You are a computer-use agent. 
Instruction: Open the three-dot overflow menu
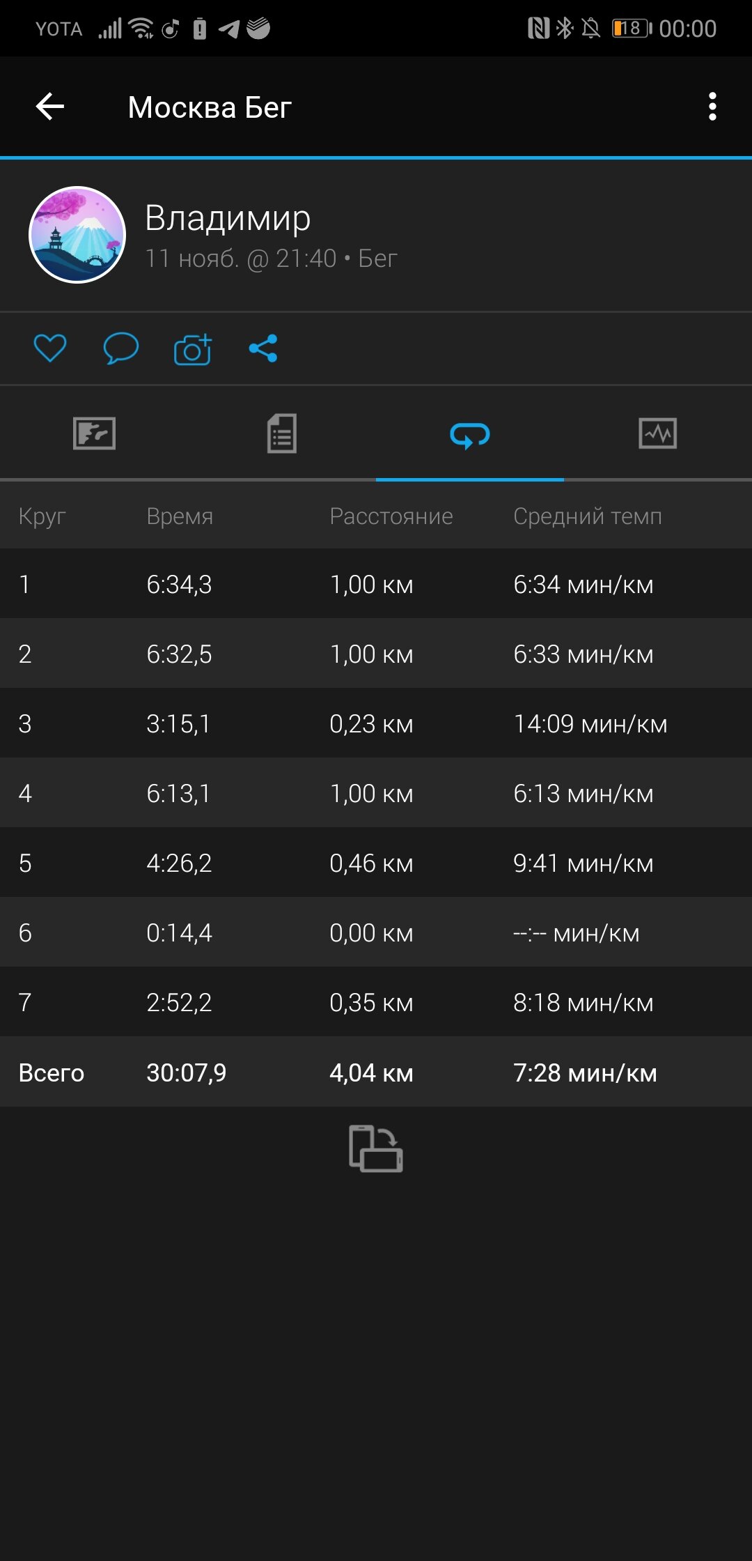[712, 107]
